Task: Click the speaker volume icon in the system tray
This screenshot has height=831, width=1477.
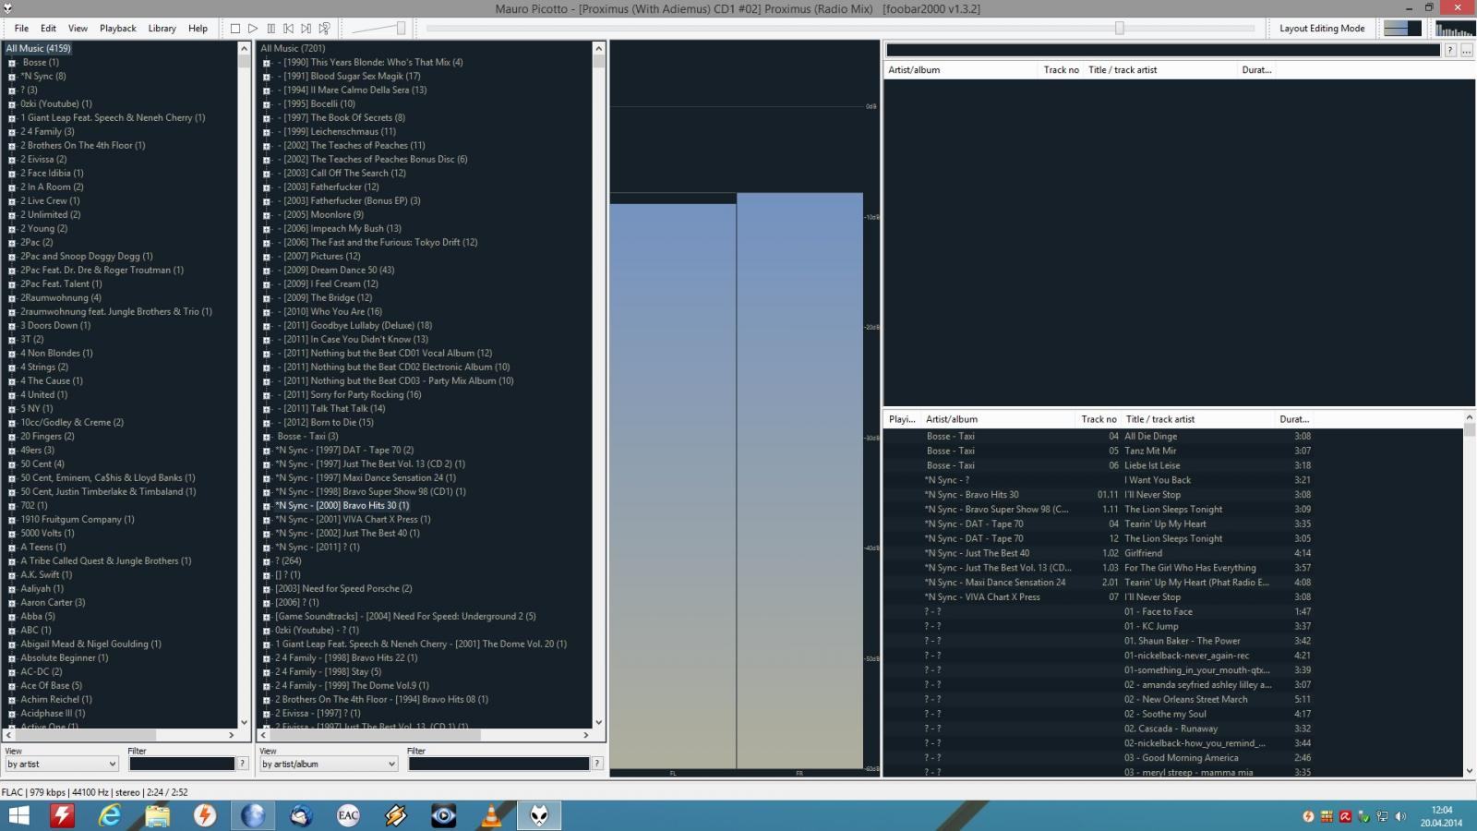Action: coord(1400,816)
